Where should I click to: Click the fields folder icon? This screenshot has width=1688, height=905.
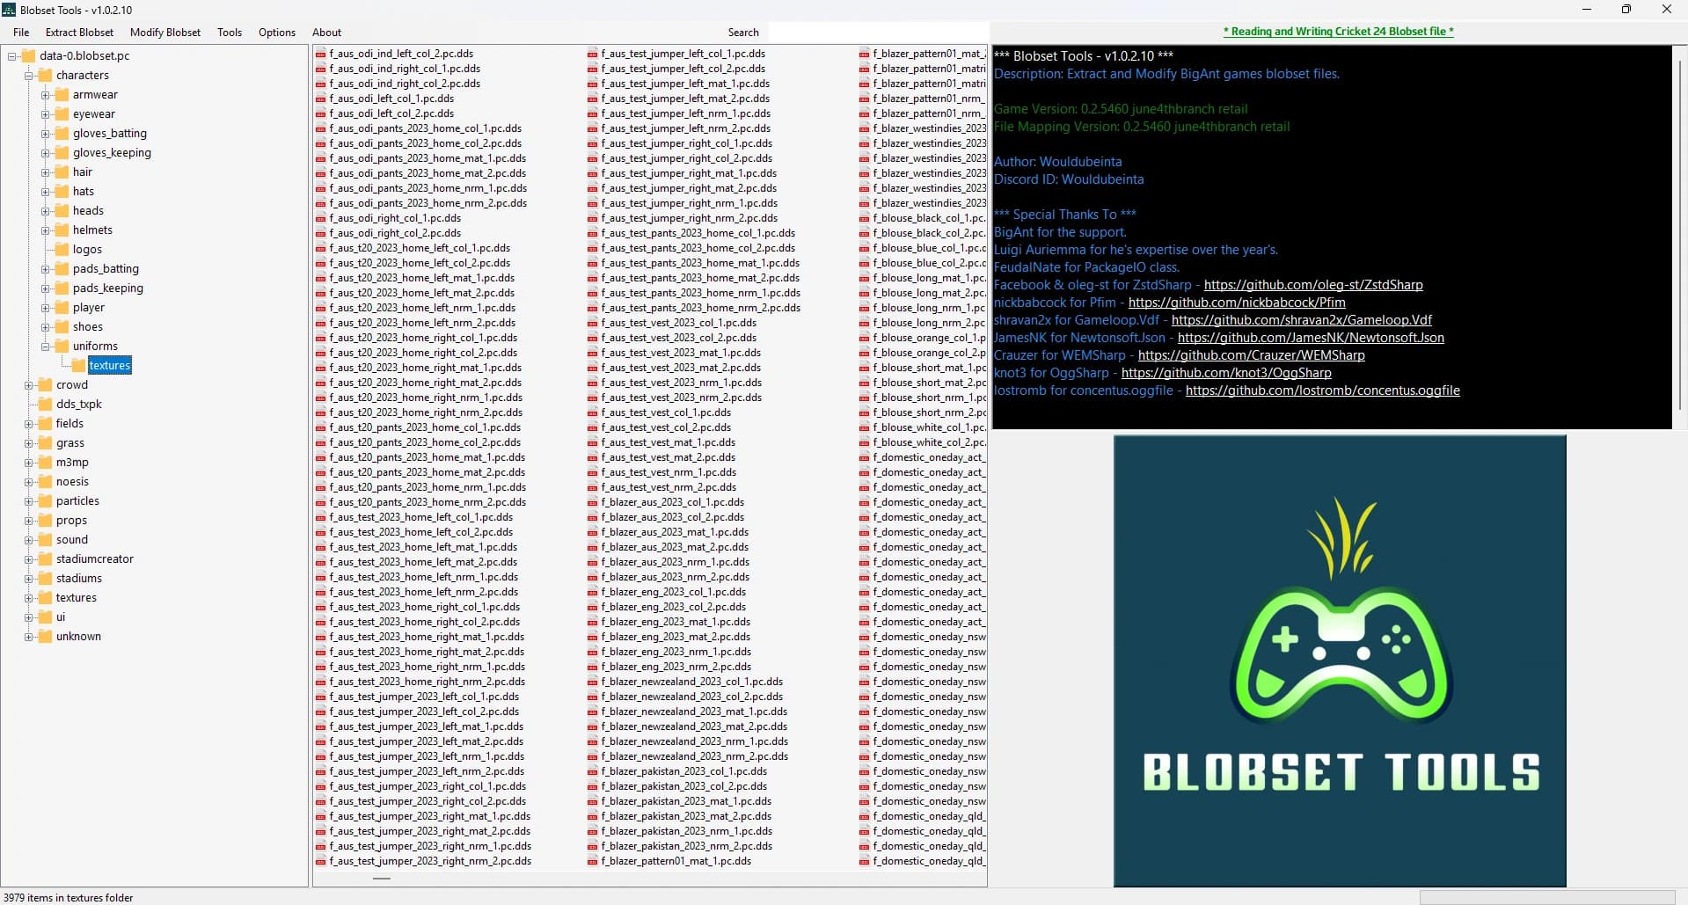coord(45,424)
